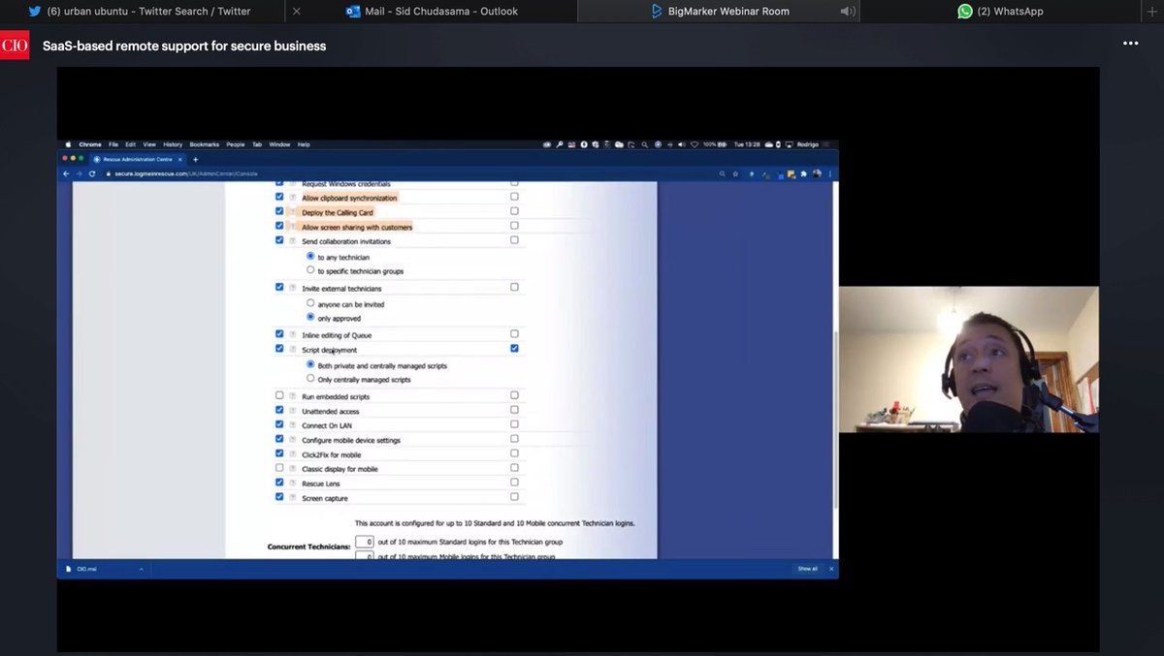Viewport: 1164px width, 656px height.
Task: Click help icon beside Connect On LAN
Action: click(292, 424)
